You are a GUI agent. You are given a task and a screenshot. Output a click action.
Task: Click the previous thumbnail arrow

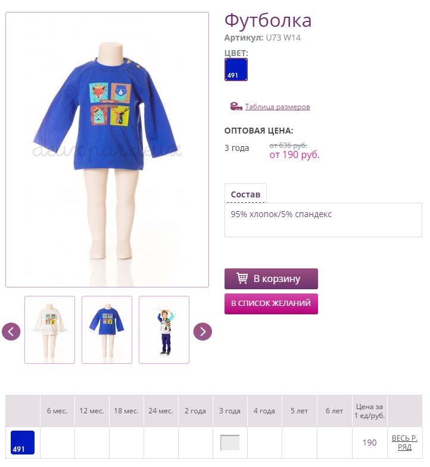11,331
